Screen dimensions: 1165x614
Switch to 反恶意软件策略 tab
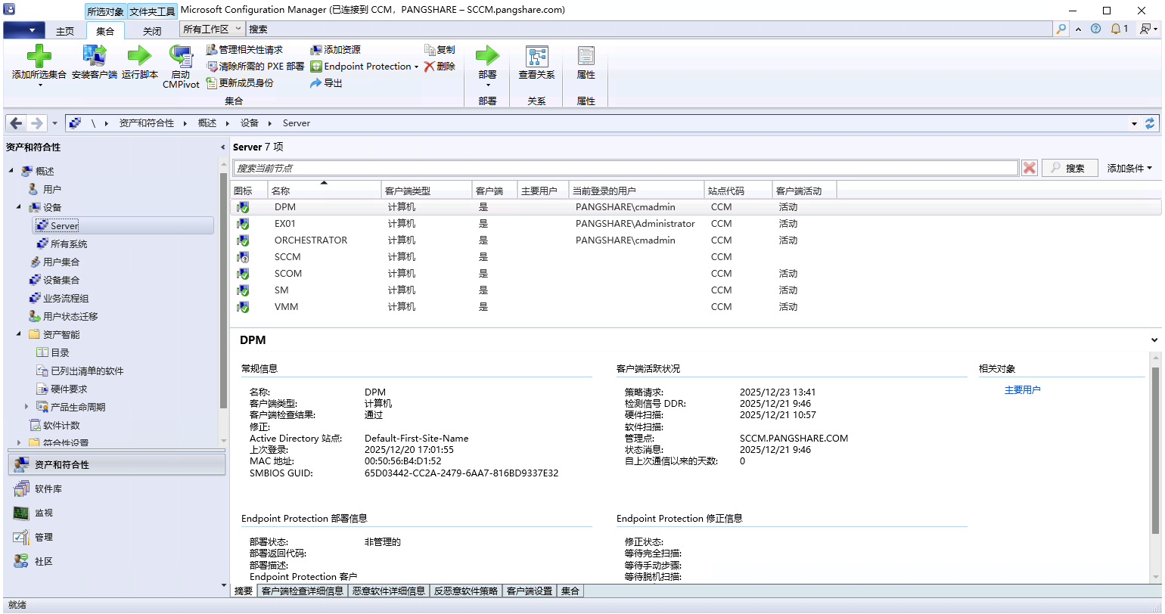click(466, 591)
